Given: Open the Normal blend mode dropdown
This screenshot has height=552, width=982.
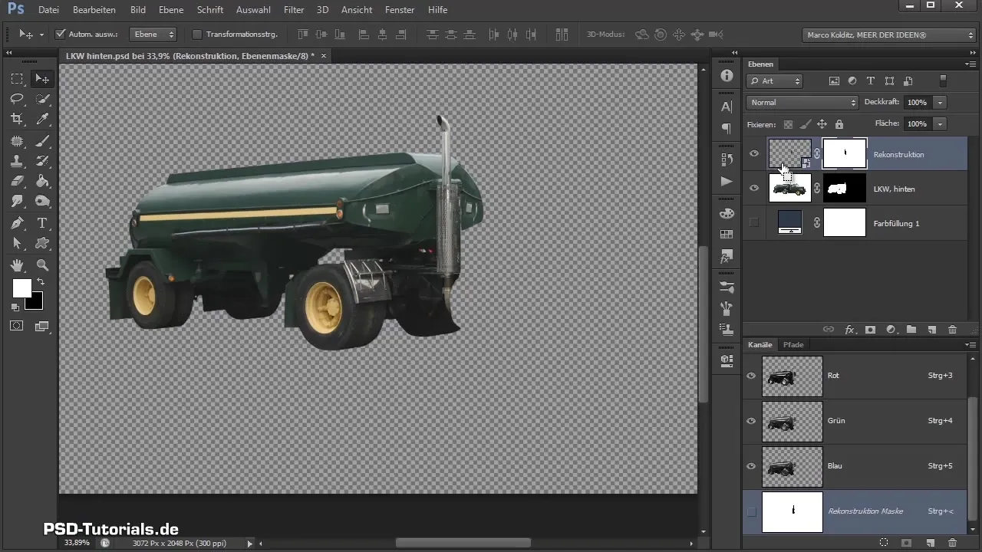Looking at the screenshot, I should [x=802, y=102].
